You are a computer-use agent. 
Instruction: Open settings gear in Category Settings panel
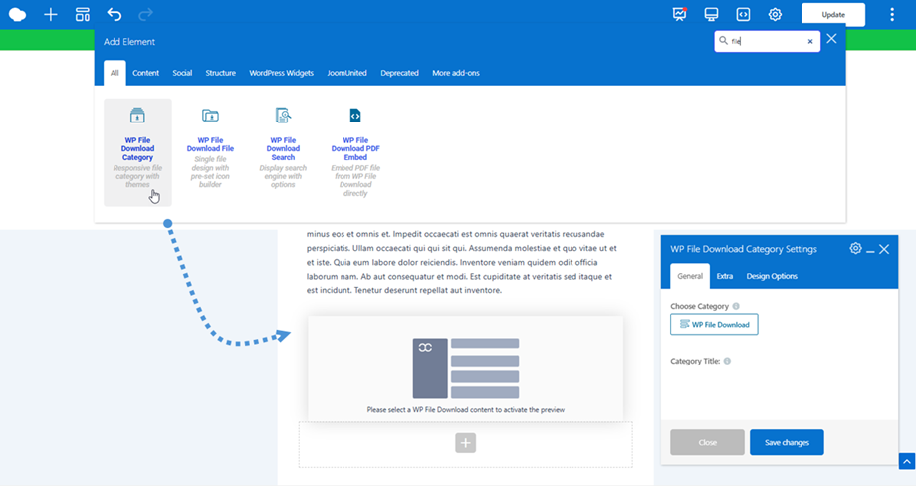point(855,248)
